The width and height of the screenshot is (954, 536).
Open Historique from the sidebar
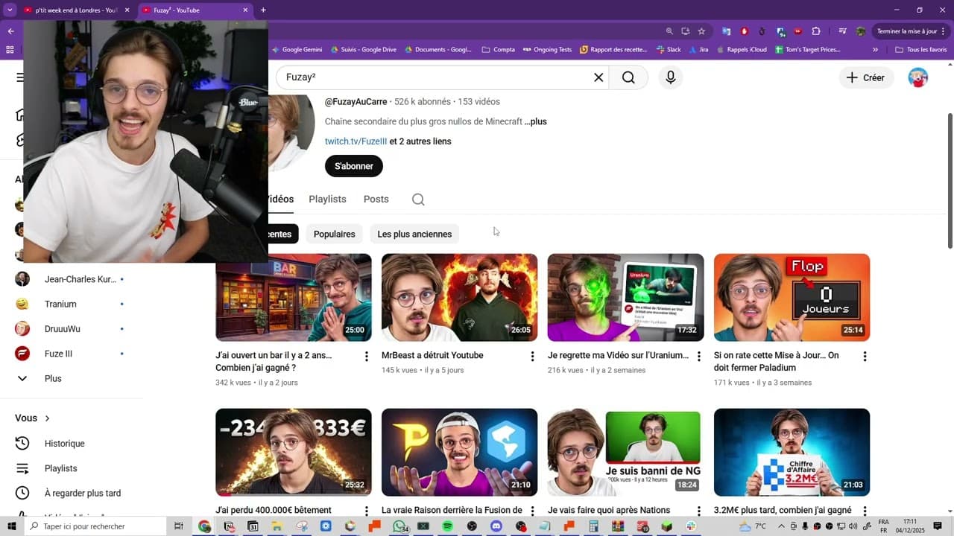click(64, 444)
